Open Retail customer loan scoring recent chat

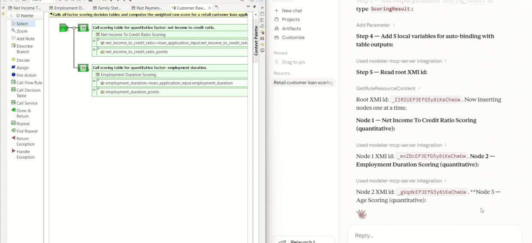click(x=303, y=82)
